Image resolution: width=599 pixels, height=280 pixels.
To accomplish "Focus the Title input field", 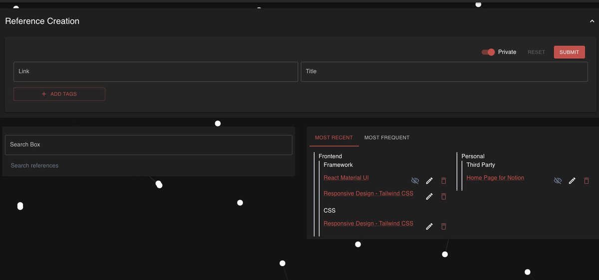I will pos(444,72).
